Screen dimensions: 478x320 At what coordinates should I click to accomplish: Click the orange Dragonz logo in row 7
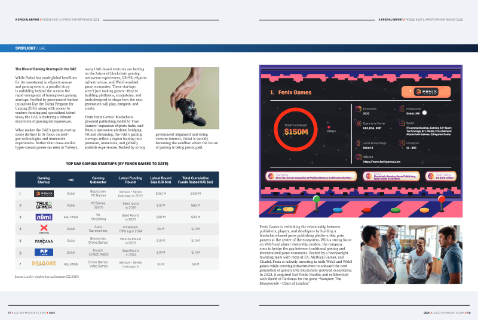point(44,263)
